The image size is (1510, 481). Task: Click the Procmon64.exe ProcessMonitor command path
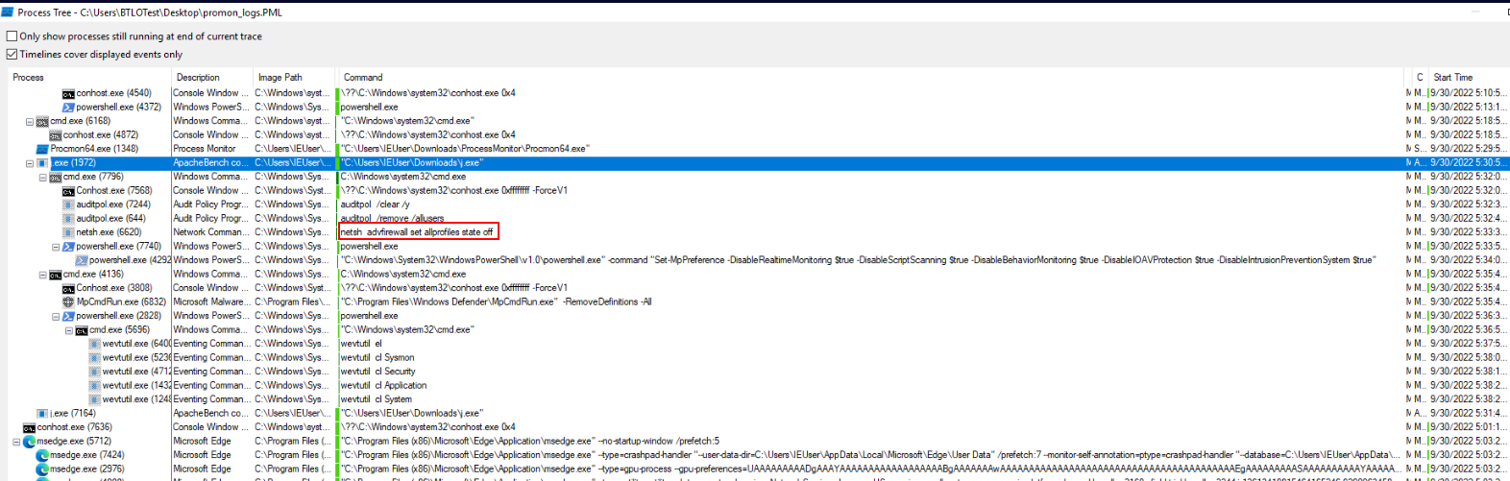465,150
